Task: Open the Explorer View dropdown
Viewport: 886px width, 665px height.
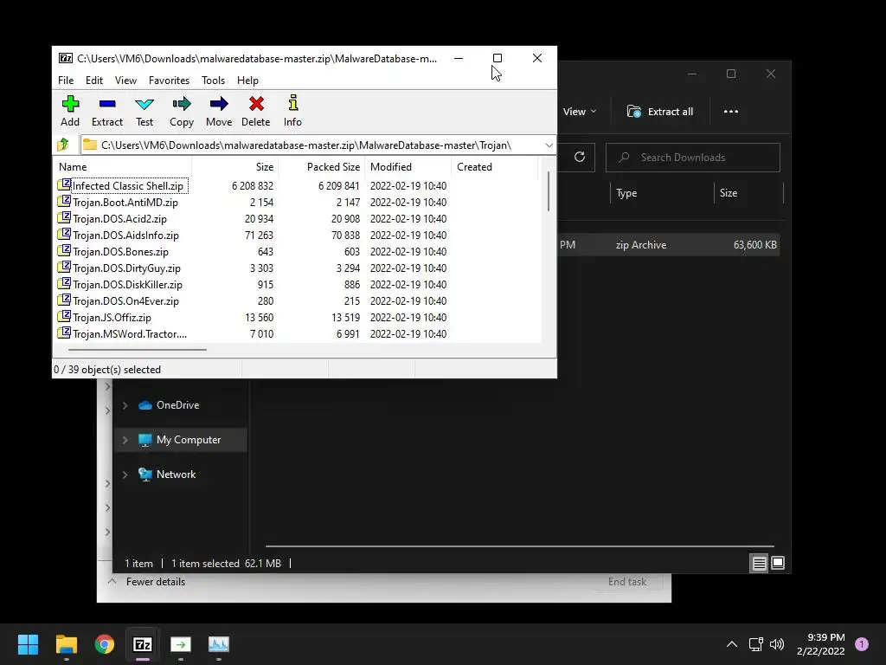Action: tap(580, 112)
